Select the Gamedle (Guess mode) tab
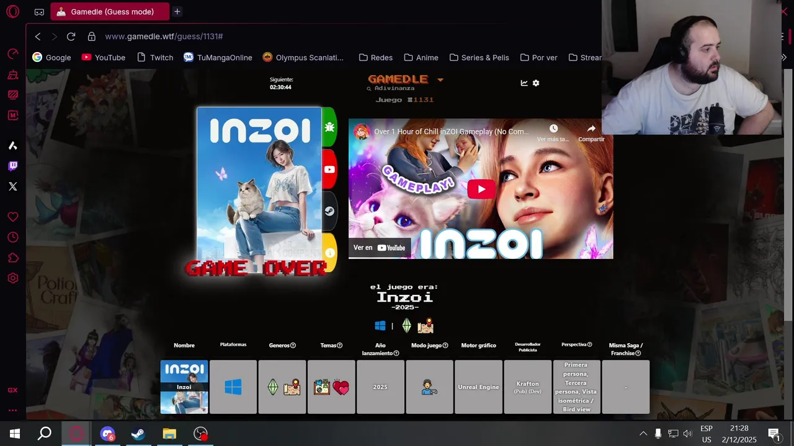Screen dimensions: 794x446 110,12
